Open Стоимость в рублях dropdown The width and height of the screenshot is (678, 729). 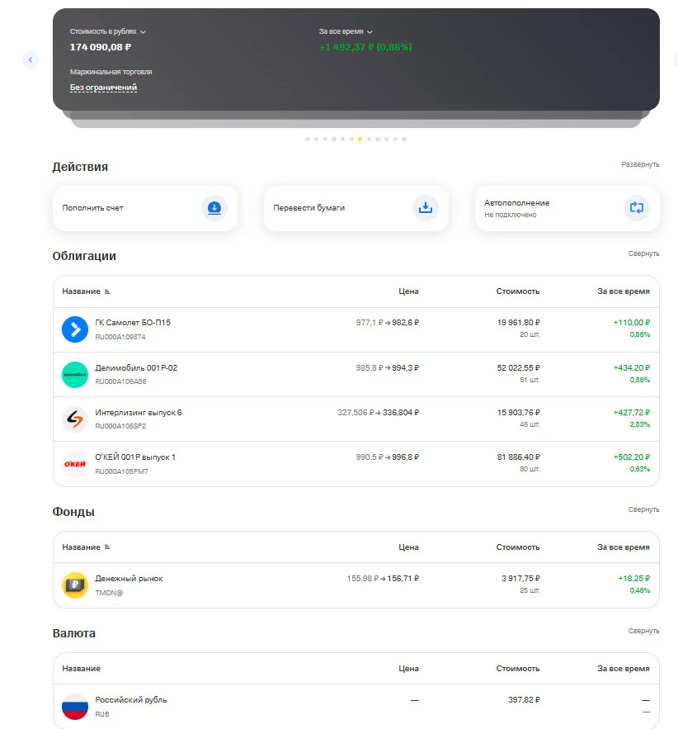(108, 31)
